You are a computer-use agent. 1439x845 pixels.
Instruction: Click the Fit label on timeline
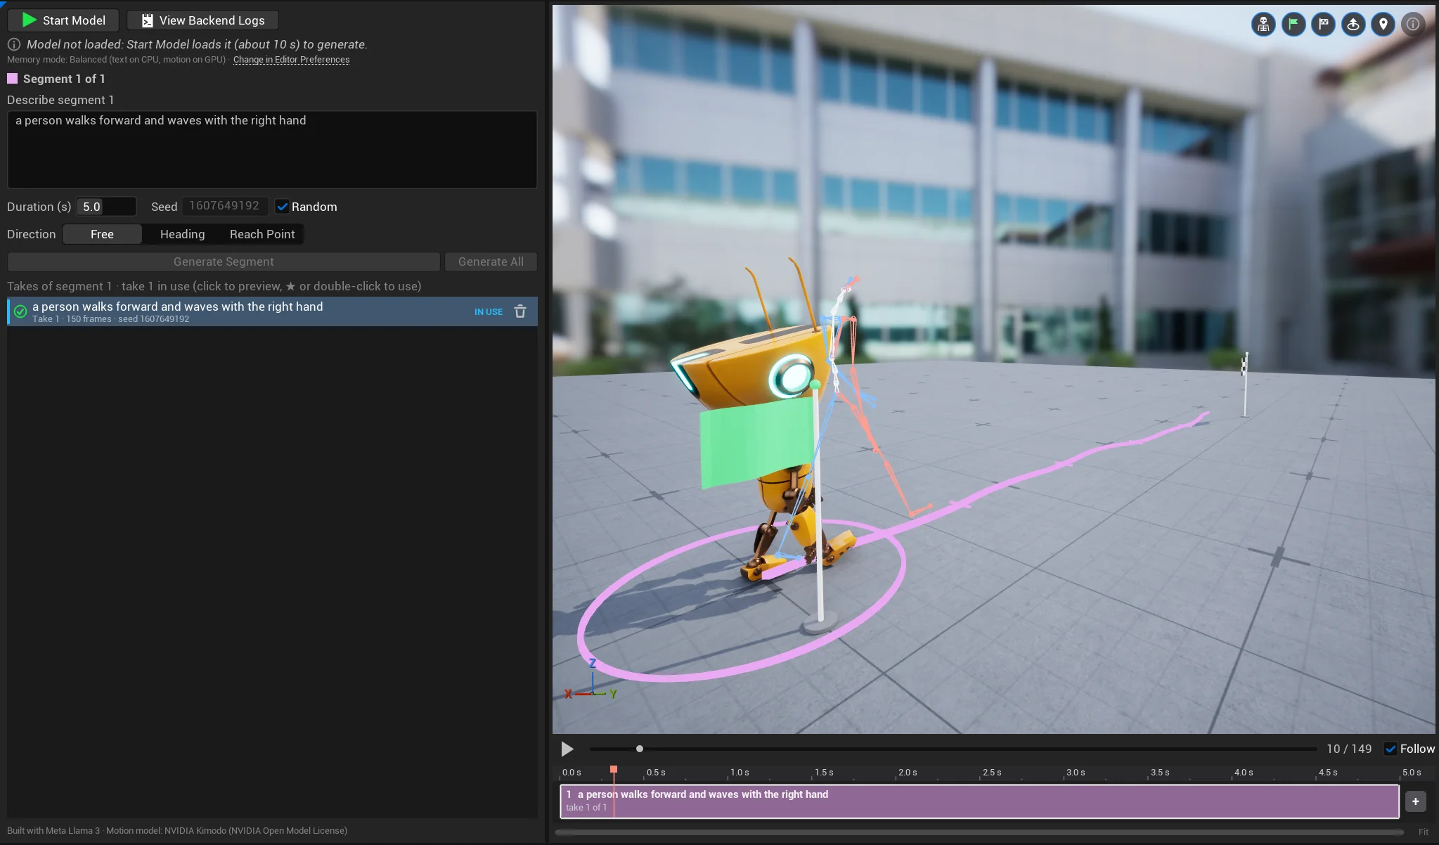click(x=1423, y=832)
